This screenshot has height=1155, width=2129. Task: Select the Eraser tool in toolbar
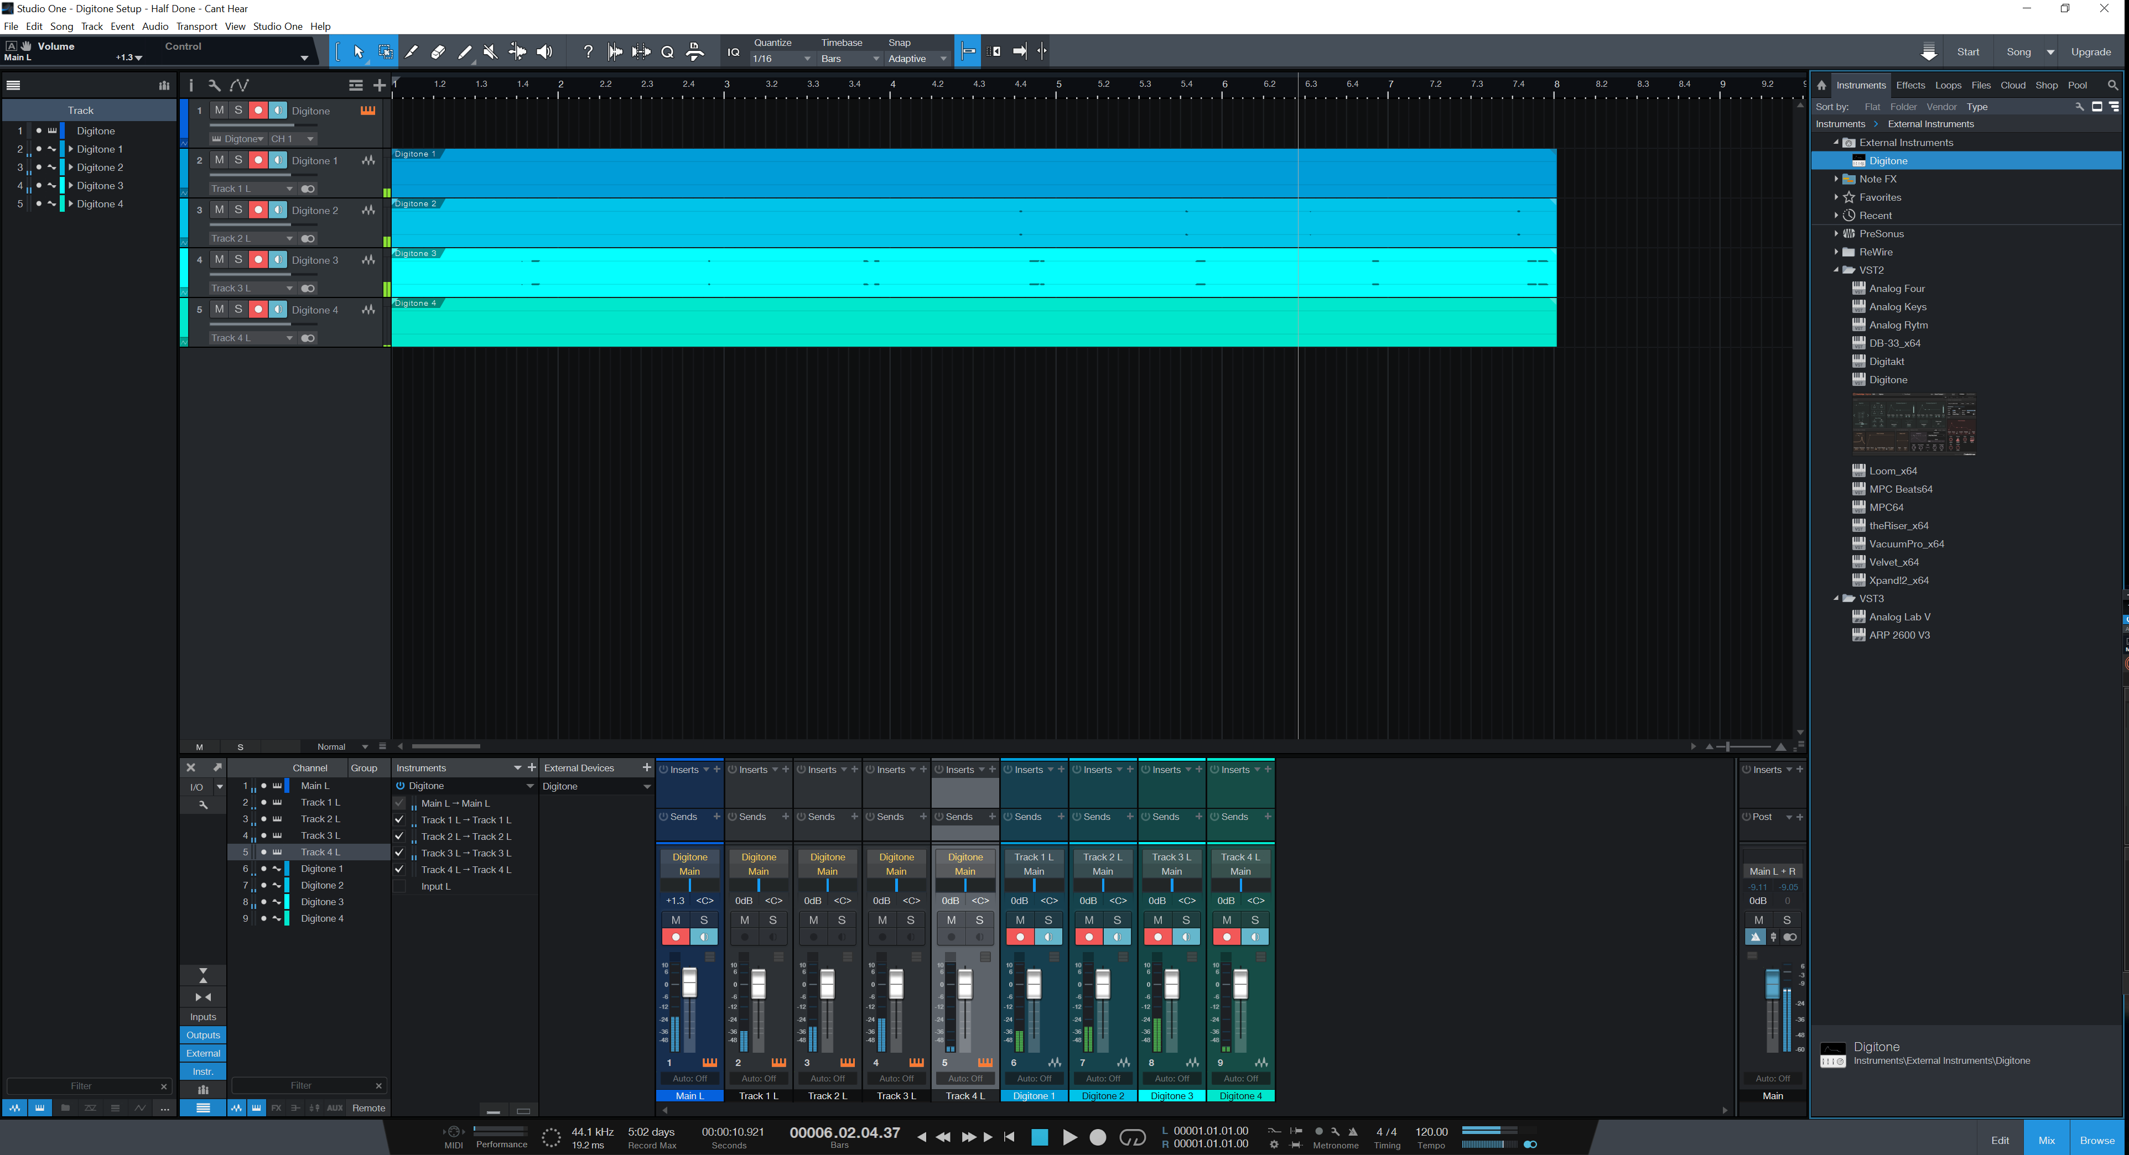point(438,52)
